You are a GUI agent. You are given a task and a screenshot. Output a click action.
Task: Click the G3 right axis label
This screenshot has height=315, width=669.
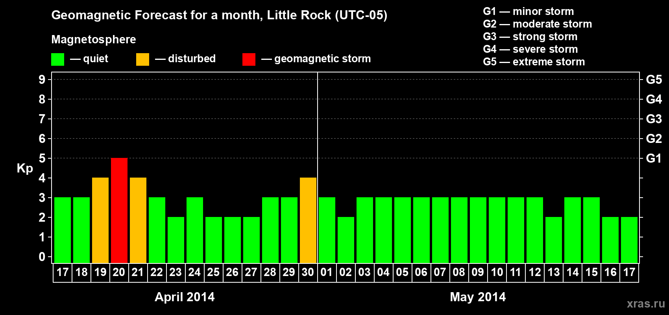tap(654, 119)
